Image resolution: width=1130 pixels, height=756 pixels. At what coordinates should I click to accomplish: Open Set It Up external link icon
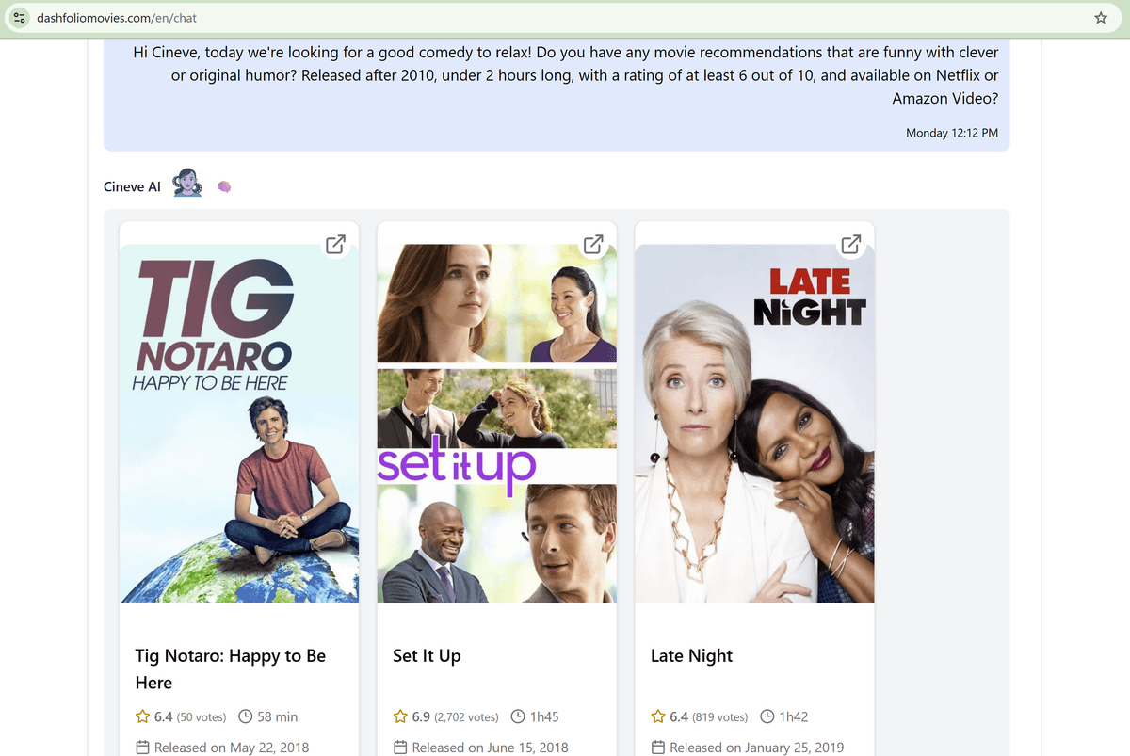[593, 245]
